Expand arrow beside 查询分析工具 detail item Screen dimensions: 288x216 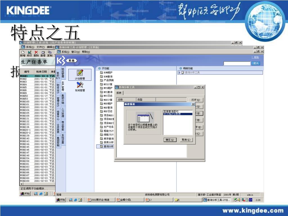(x=179, y=73)
